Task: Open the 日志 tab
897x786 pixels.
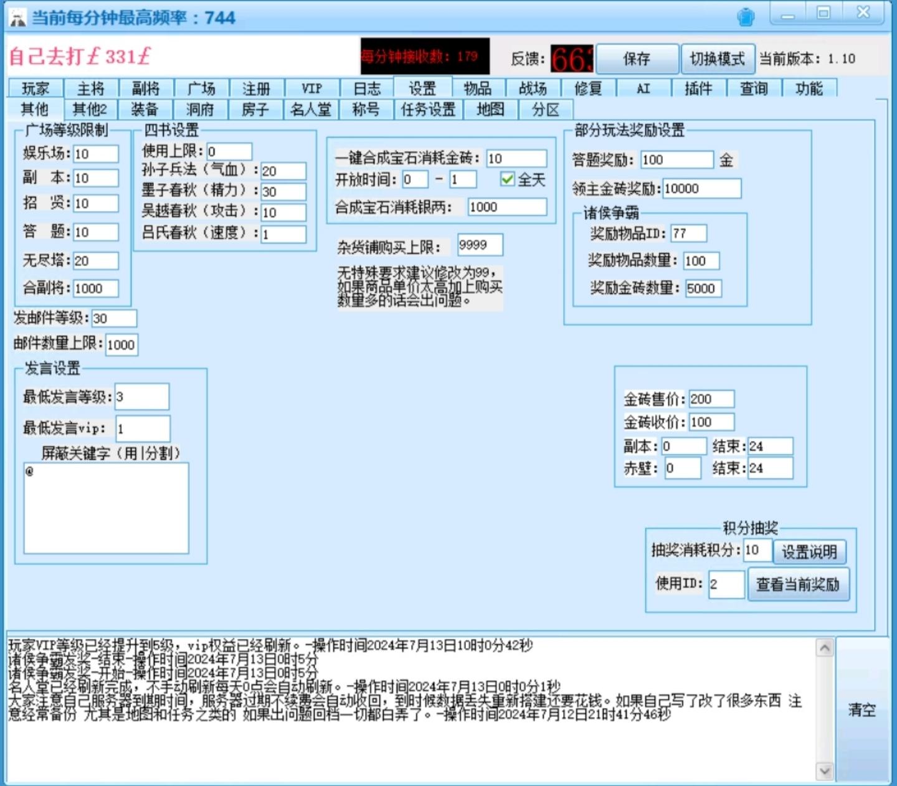Action: pos(367,88)
